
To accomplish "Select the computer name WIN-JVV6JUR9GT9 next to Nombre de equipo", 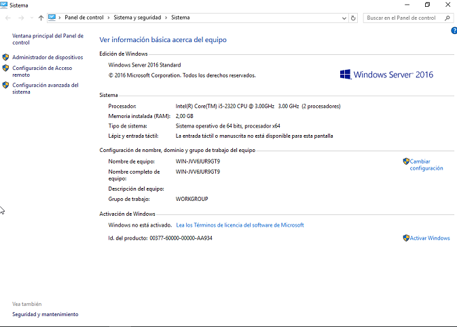I will point(198,161).
